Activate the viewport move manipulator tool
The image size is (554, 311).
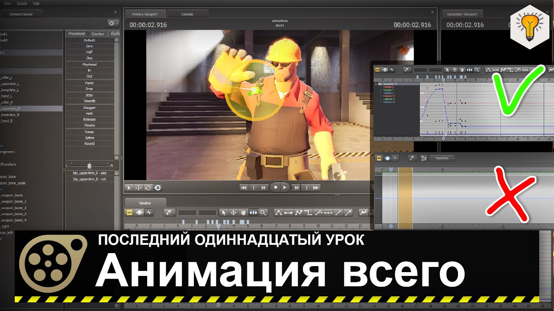coord(138,187)
